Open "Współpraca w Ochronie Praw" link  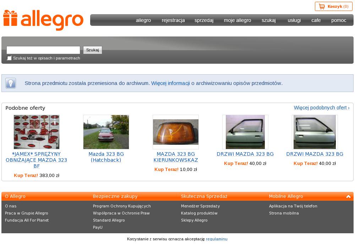pyautogui.click(x=121, y=213)
